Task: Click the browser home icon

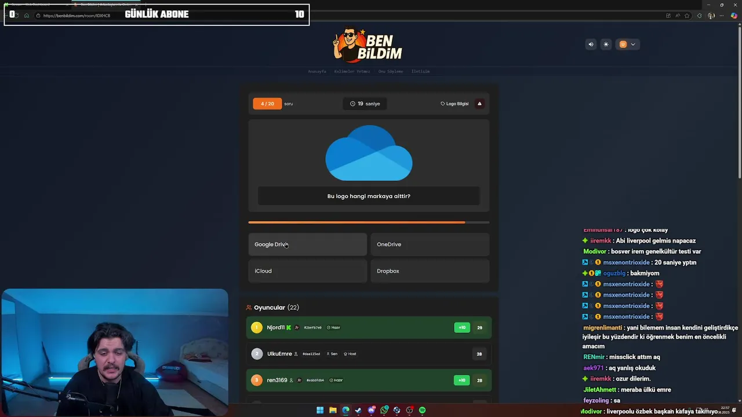Action: click(x=26, y=16)
